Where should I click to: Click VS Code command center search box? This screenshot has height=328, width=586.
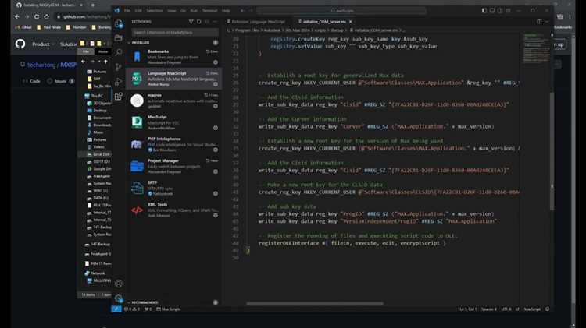[341, 11]
